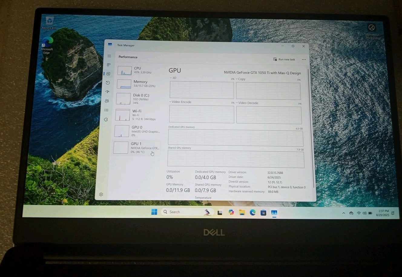402x277 pixels.
Task: Select the Wi-Fi performance entry
Action: [x=137, y=115]
